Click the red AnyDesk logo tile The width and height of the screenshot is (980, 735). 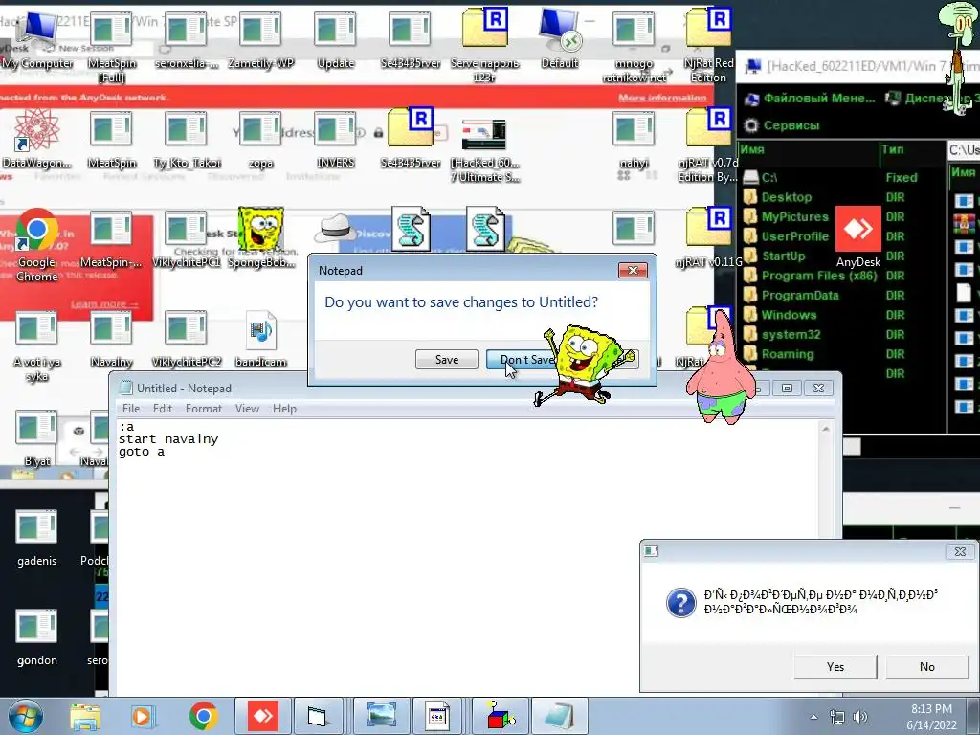[x=858, y=229]
